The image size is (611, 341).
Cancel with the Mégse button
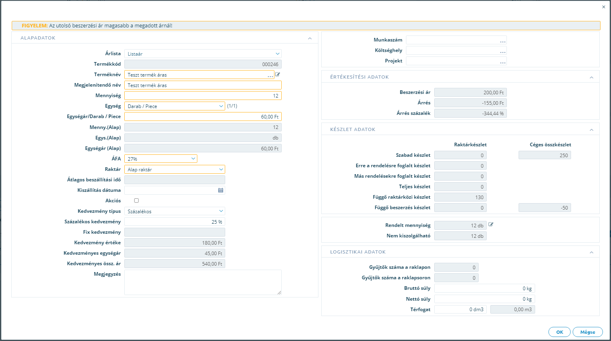[588, 332]
